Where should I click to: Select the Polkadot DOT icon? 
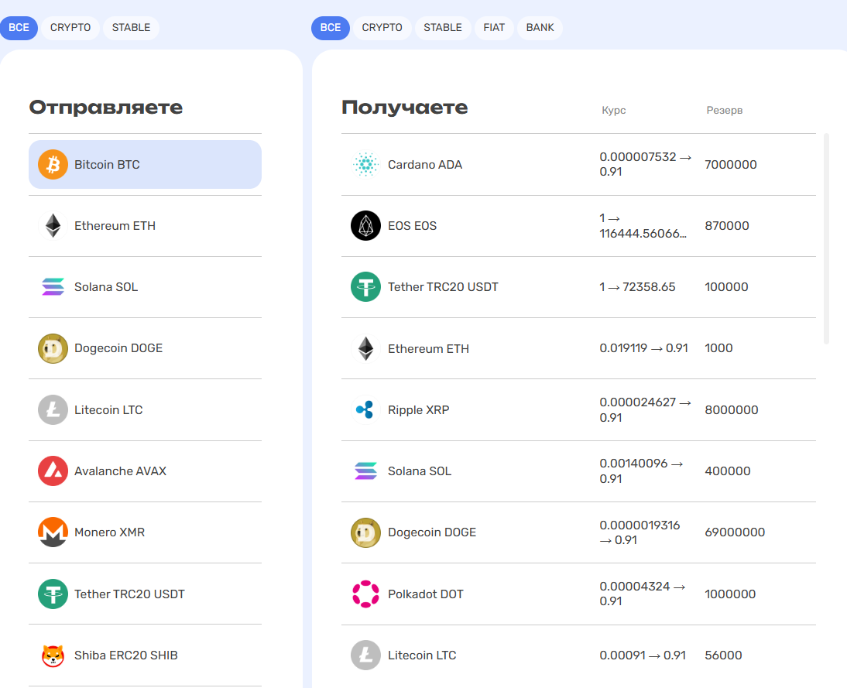click(365, 594)
